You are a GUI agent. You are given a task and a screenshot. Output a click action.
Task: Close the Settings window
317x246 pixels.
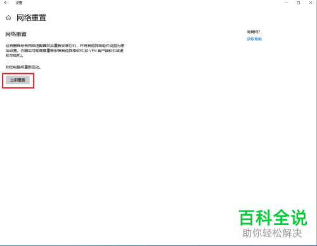pos(311,3)
